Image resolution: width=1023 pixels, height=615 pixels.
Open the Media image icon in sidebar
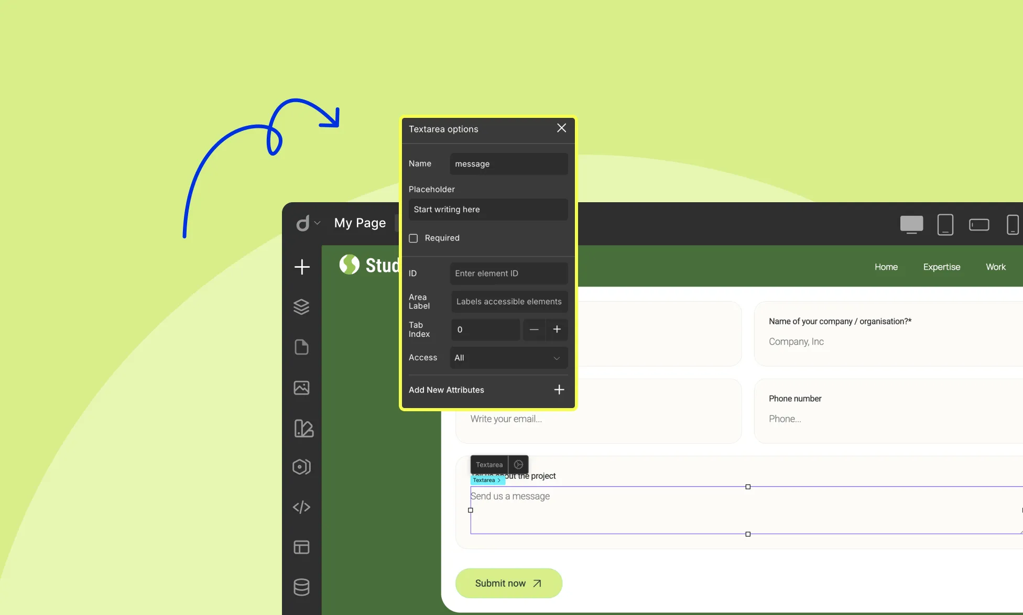(x=301, y=388)
